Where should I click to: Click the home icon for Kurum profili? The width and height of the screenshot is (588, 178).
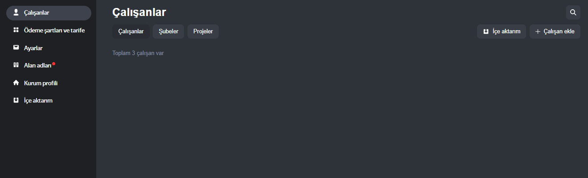[x=16, y=83]
